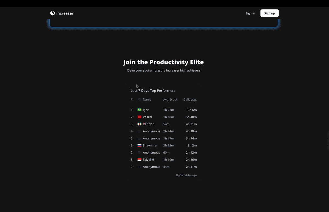Viewport: 329px width, 212px height.
Task: Click the Last 7 Days Top Performers title
Action: click(153, 90)
